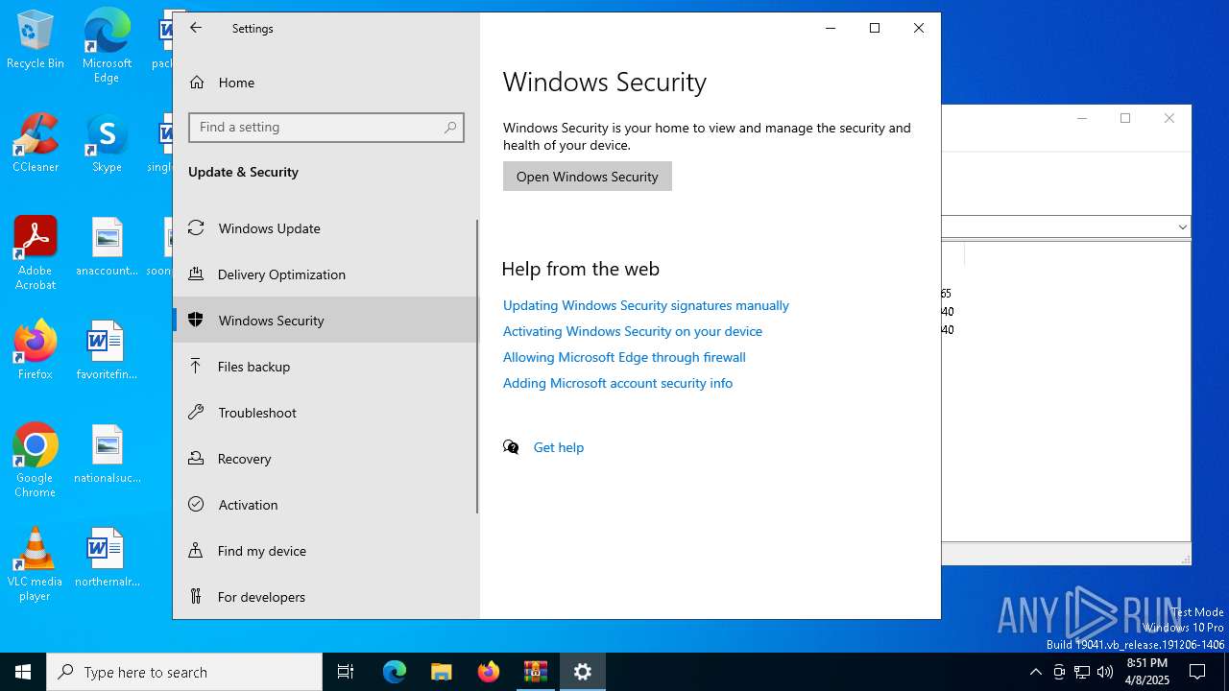Open the VLC media player shortcut

click(x=36, y=564)
